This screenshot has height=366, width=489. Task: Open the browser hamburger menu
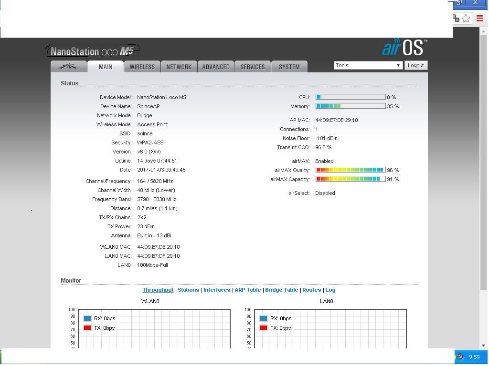tap(479, 19)
